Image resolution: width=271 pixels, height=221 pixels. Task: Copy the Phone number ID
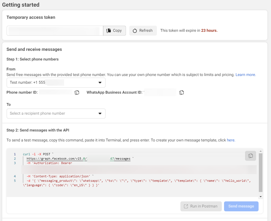[x=77, y=92]
